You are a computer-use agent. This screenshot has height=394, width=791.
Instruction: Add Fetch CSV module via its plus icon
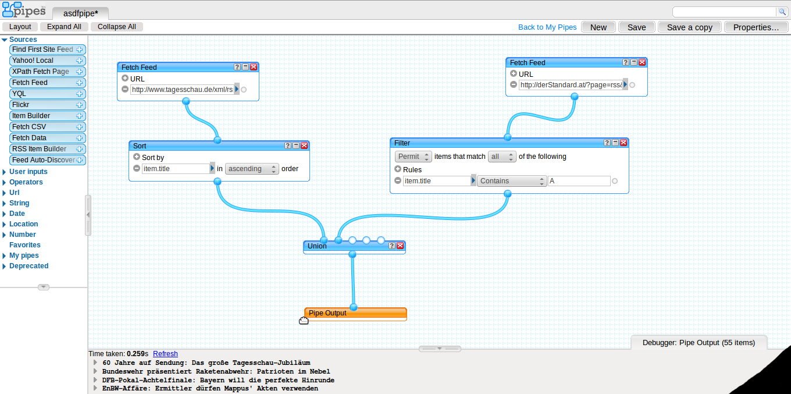(x=80, y=127)
